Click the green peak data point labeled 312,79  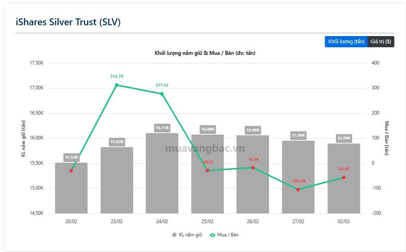pyautogui.click(x=117, y=85)
